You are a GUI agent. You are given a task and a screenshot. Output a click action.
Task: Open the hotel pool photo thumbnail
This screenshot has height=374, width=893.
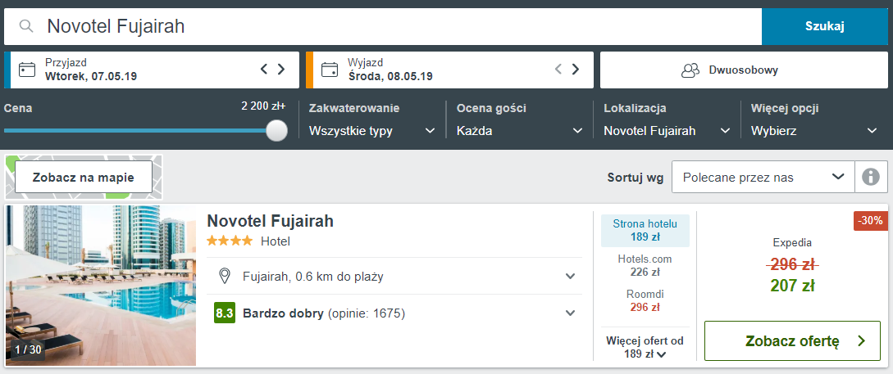101,286
